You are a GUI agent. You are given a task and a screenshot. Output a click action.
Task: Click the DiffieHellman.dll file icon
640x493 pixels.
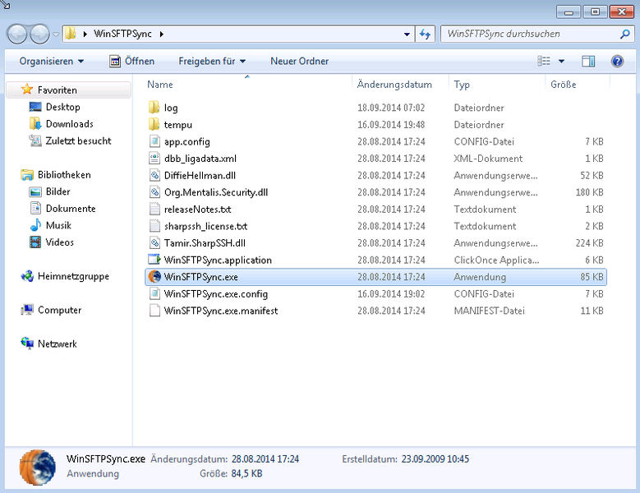[x=154, y=176]
